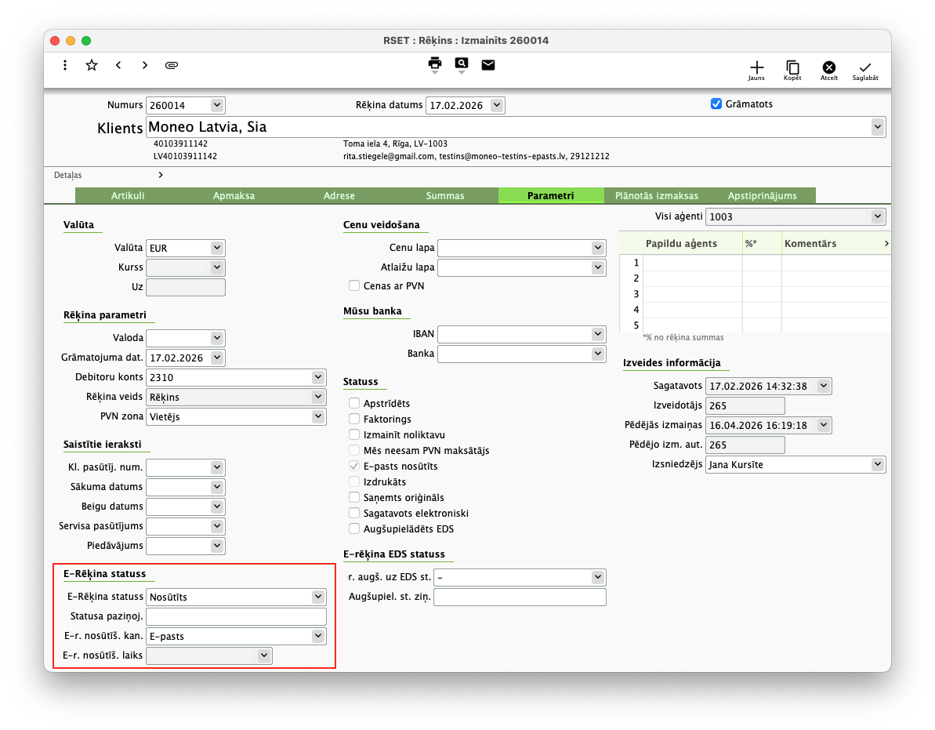Open the print preview magnifier icon
Viewport: 935px width, 730px height.
click(462, 64)
